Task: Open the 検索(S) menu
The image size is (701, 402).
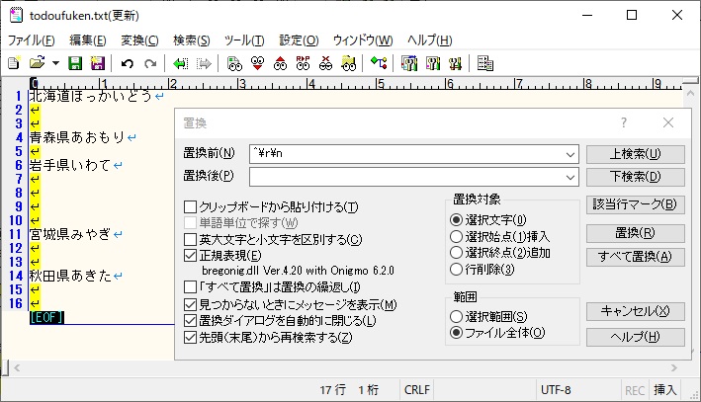Action: 192,40
